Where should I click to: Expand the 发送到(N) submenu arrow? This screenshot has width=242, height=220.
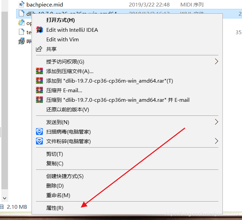[216, 122]
